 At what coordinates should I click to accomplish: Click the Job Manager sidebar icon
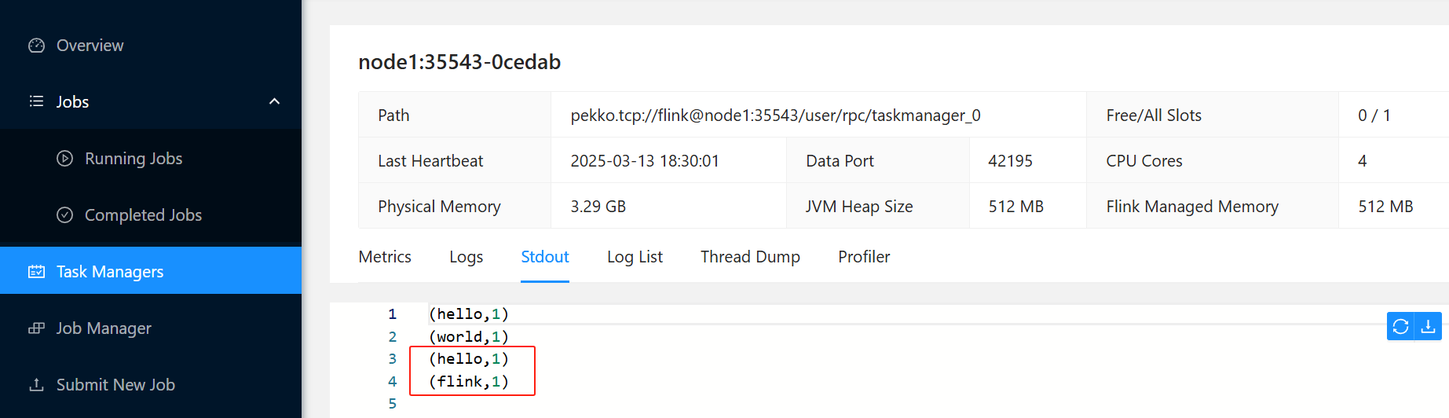[x=36, y=328]
